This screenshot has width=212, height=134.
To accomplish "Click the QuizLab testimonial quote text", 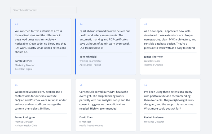I will 105,39.
